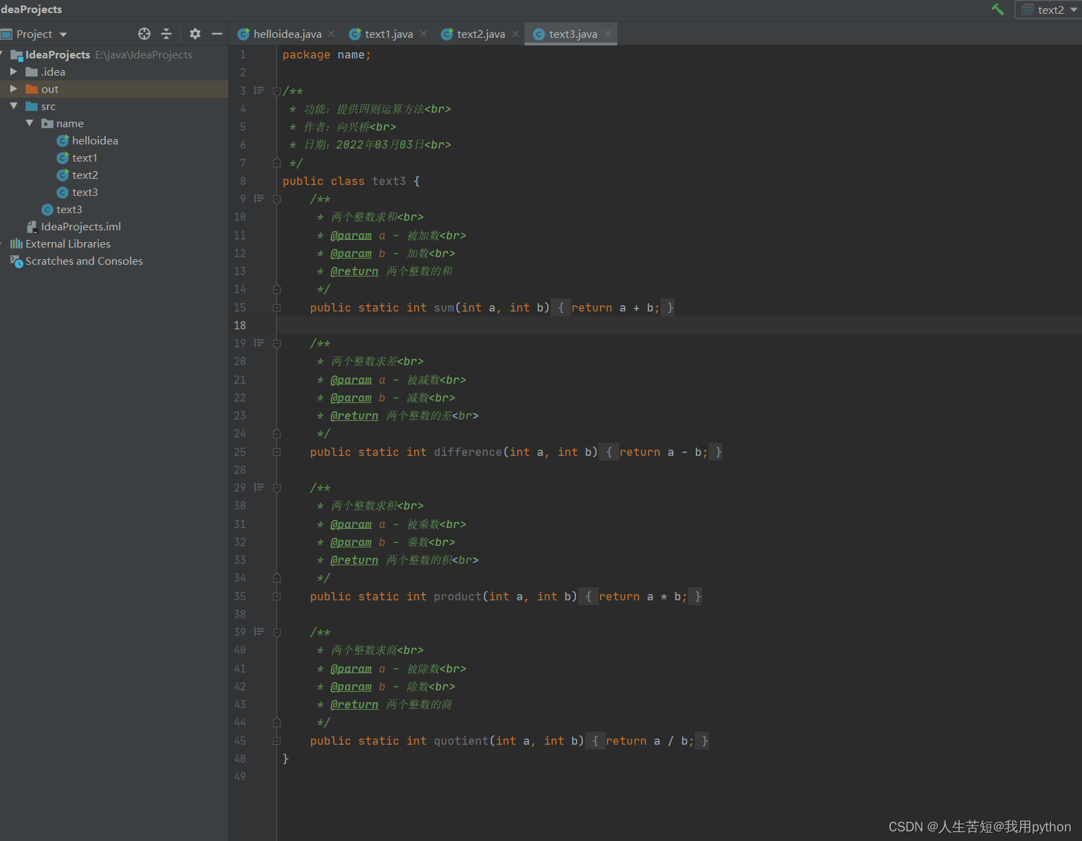Screen dimensions: 1082x841
Task: Click the @param tag on line 11
Action: coord(351,235)
